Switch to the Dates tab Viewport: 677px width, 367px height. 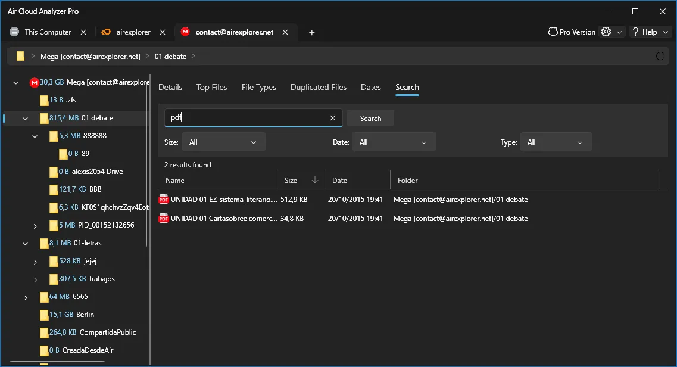pyautogui.click(x=370, y=87)
